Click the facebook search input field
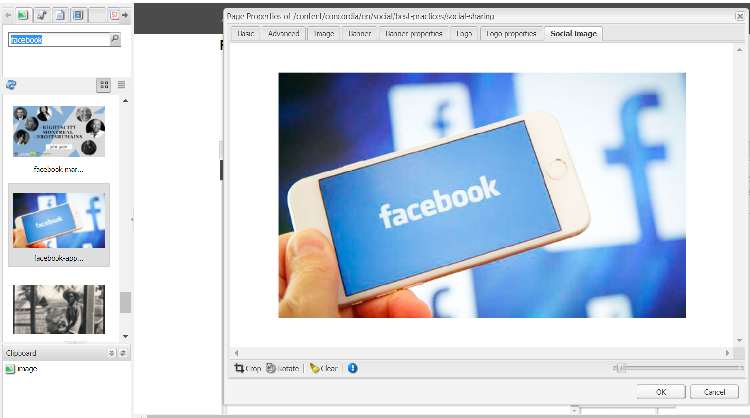The width and height of the screenshot is (750, 418). tap(59, 39)
